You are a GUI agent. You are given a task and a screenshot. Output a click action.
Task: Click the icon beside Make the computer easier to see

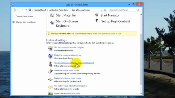pyautogui.click(x=50, y=56)
